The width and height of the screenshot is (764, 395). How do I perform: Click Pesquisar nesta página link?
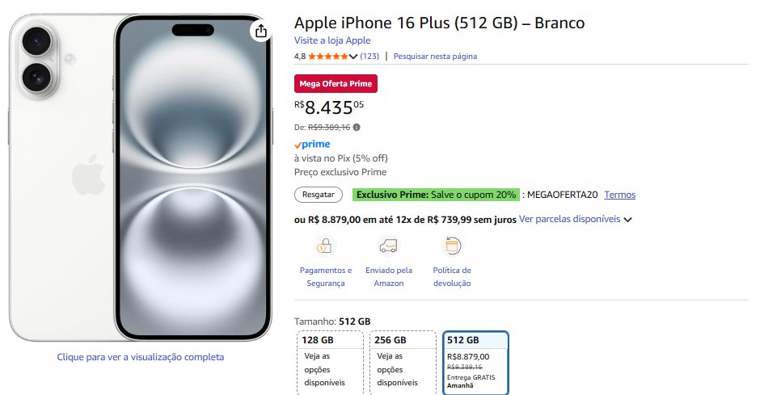[435, 57]
